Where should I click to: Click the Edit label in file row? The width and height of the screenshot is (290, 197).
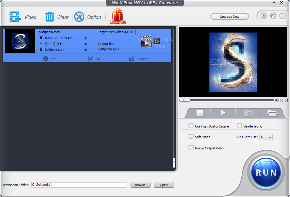pyautogui.click(x=98, y=59)
